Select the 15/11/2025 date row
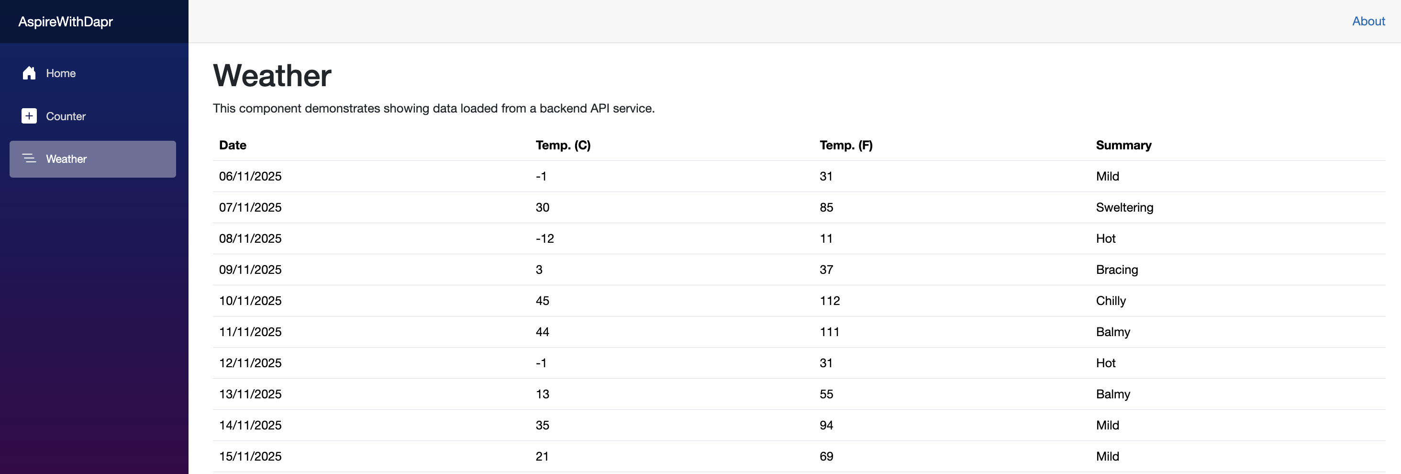 click(x=250, y=456)
